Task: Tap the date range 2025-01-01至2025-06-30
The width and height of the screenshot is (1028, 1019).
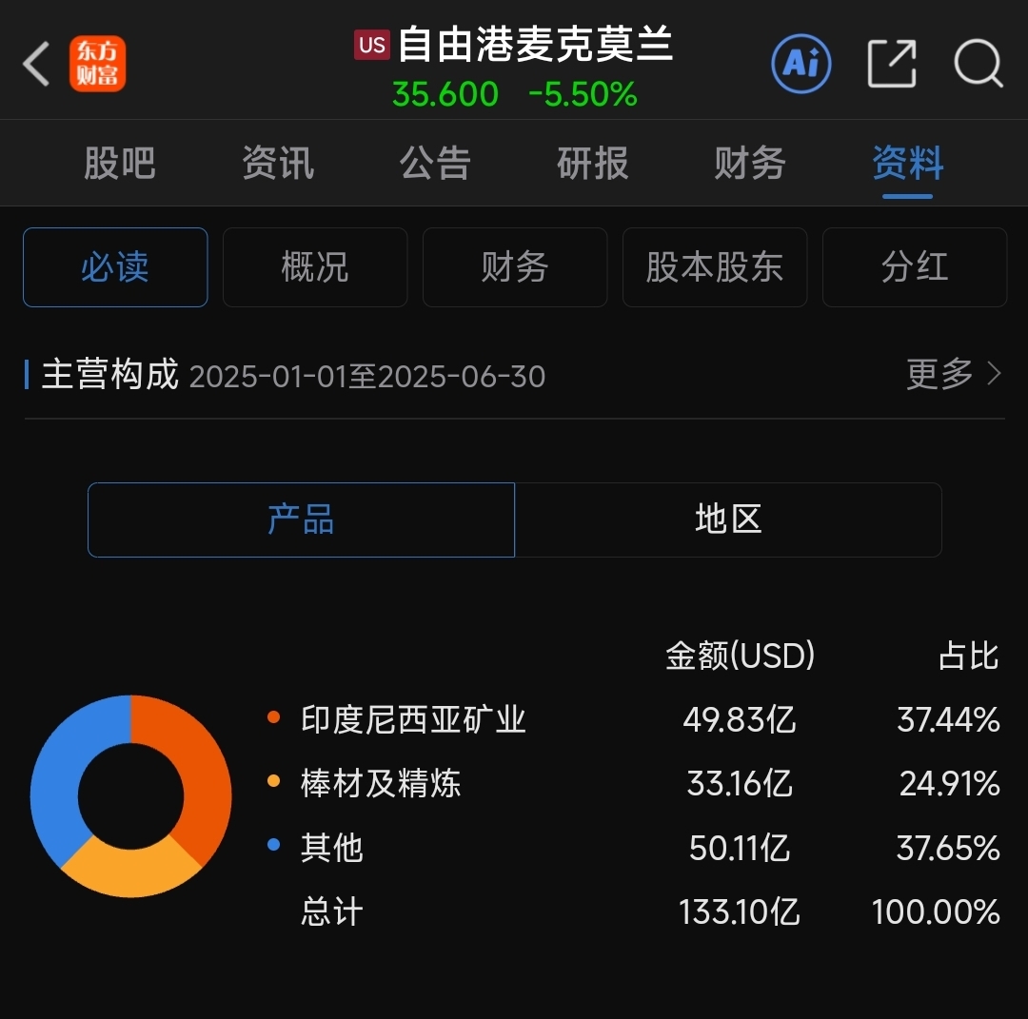Action: [367, 377]
